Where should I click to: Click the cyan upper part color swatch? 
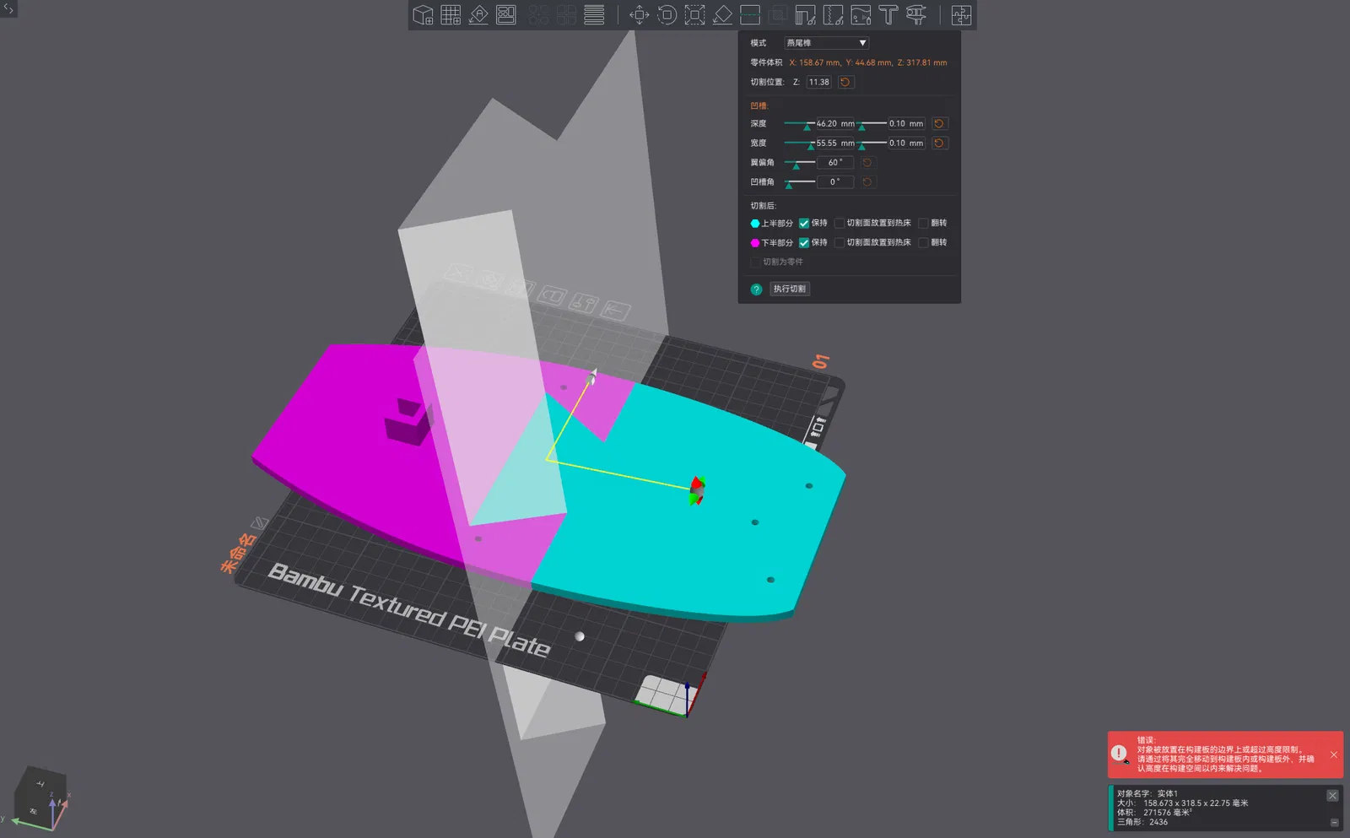click(x=755, y=224)
